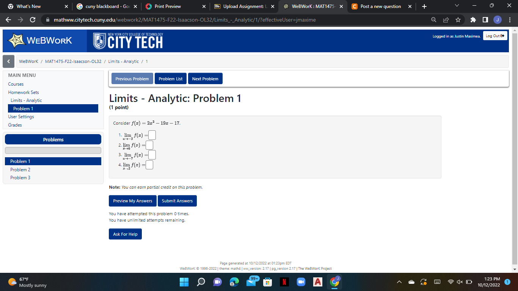Unmute system volume in the system tray
The image size is (518, 291).
(459, 282)
